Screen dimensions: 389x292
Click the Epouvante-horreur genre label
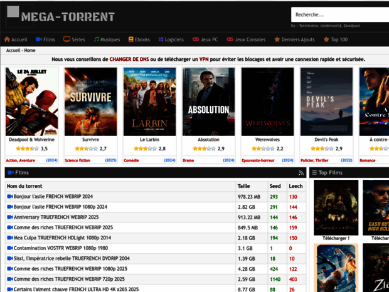coord(258,160)
